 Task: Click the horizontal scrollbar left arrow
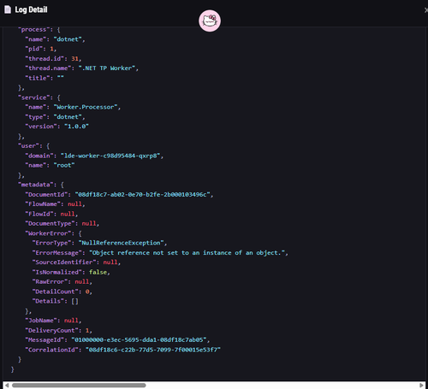tap(7, 386)
